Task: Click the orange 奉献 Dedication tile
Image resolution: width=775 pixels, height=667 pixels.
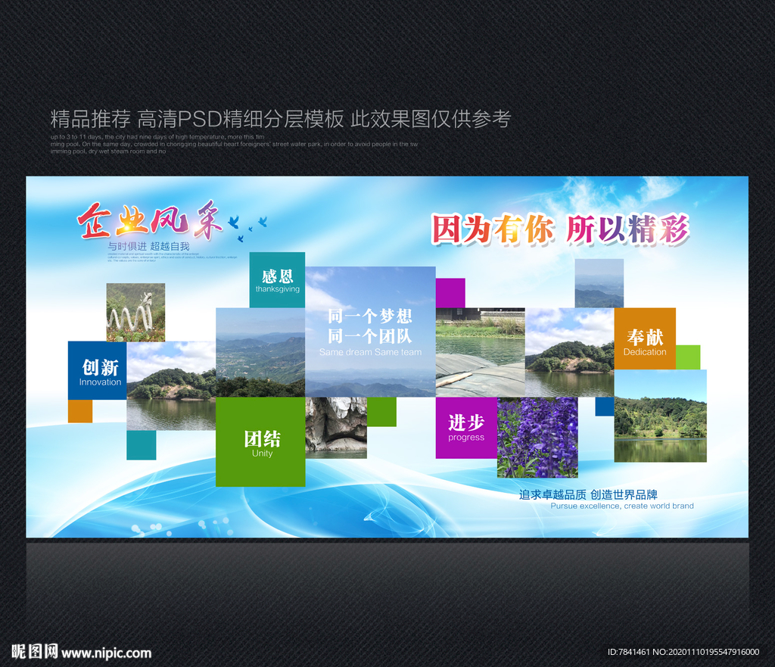Action: click(x=645, y=338)
